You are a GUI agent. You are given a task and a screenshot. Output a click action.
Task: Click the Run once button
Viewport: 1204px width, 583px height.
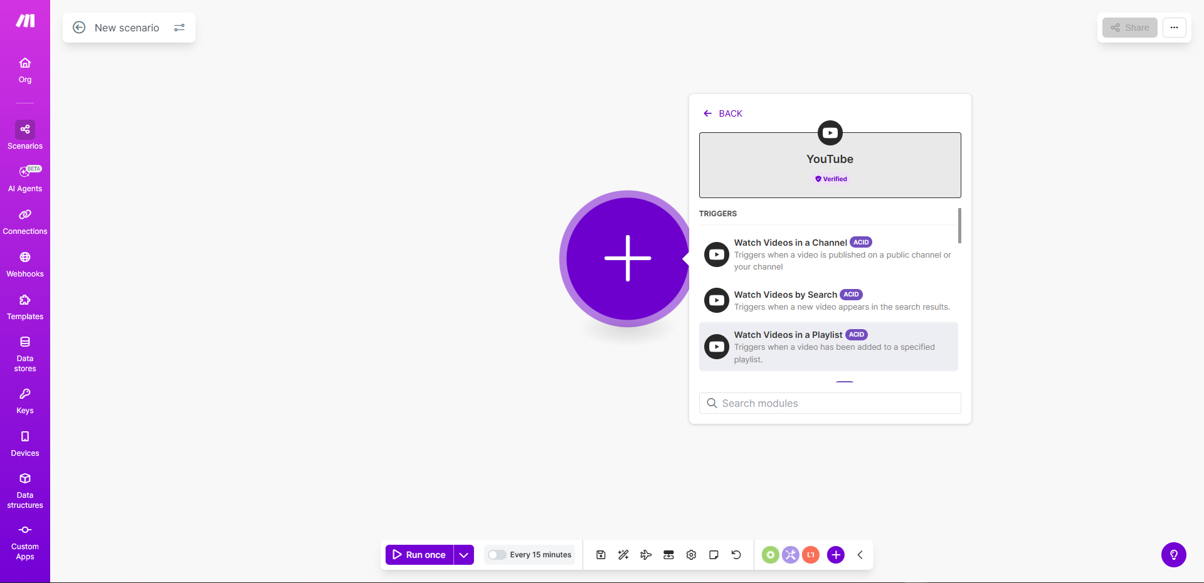(x=419, y=555)
